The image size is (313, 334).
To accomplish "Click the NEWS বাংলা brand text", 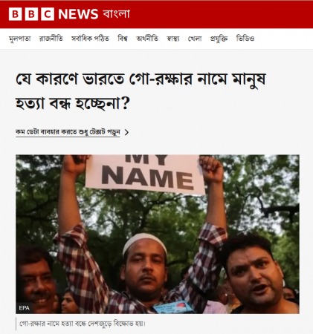I will click(94, 14).
